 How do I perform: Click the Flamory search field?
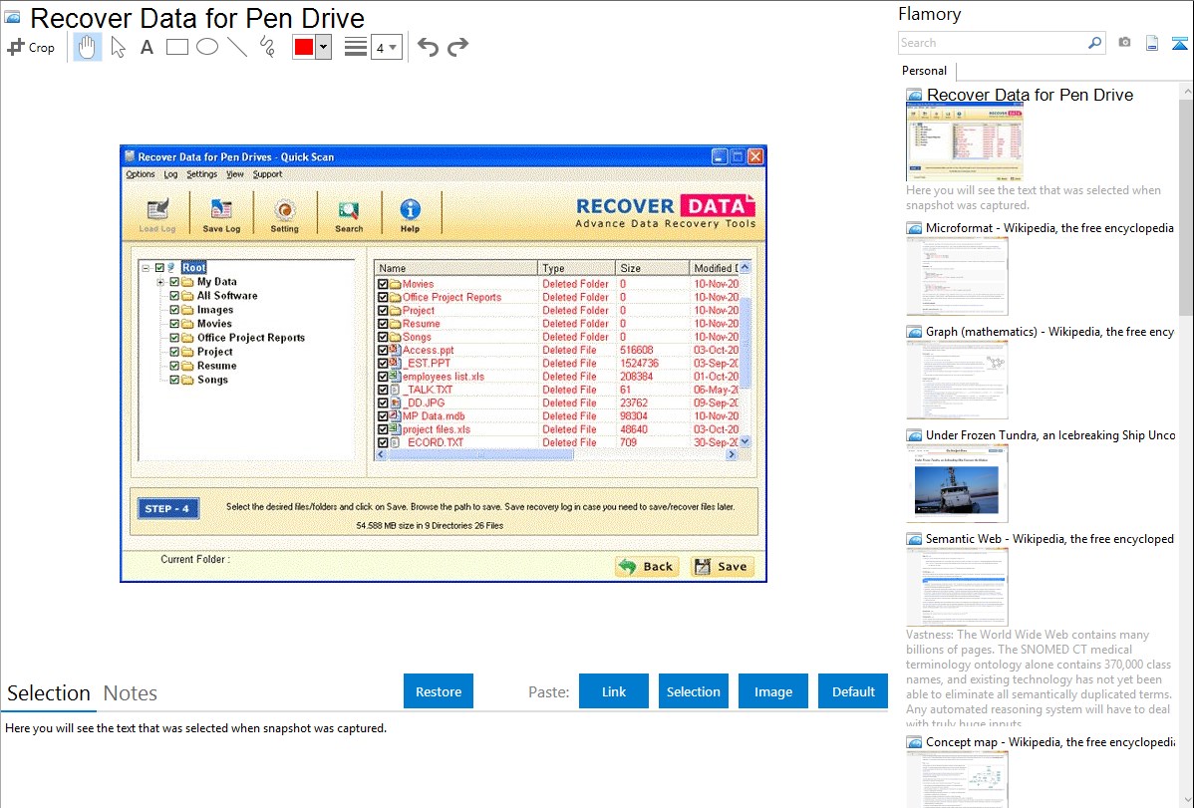click(x=993, y=43)
